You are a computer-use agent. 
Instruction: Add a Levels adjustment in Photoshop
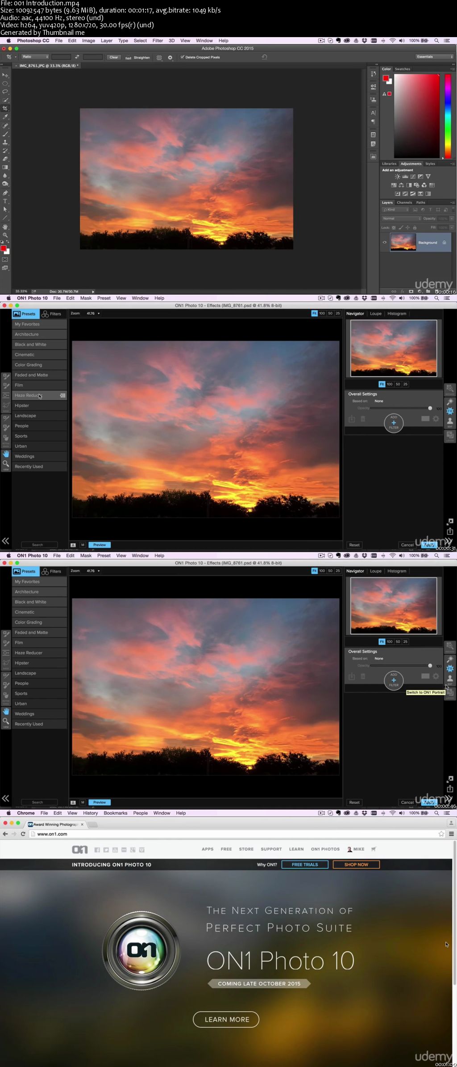[x=405, y=177]
